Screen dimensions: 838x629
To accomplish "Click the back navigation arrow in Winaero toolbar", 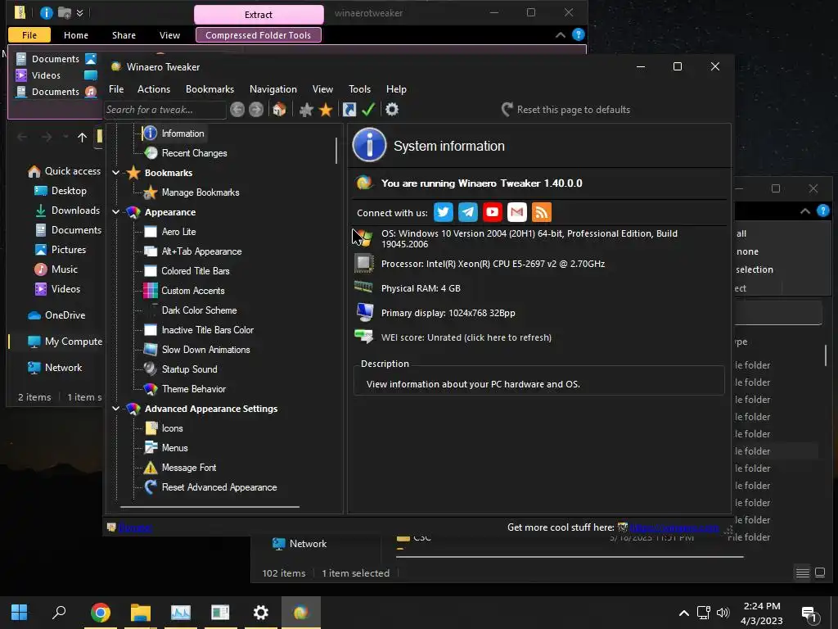I will (237, 110).
